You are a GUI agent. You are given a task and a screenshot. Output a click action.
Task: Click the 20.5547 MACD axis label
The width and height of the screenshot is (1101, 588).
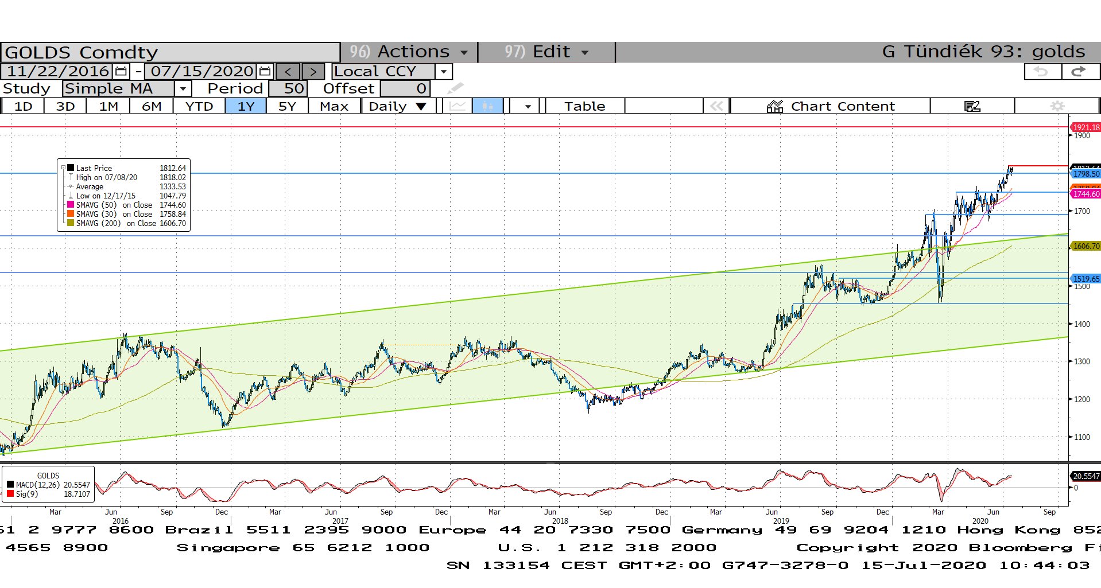click(x=1086, y=476)
